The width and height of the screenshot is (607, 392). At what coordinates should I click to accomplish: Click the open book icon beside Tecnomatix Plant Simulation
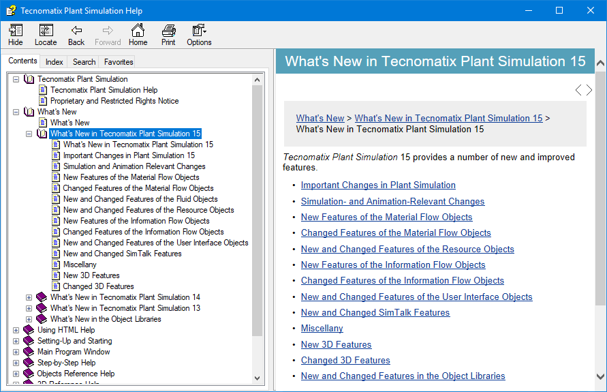pos(29,79)
